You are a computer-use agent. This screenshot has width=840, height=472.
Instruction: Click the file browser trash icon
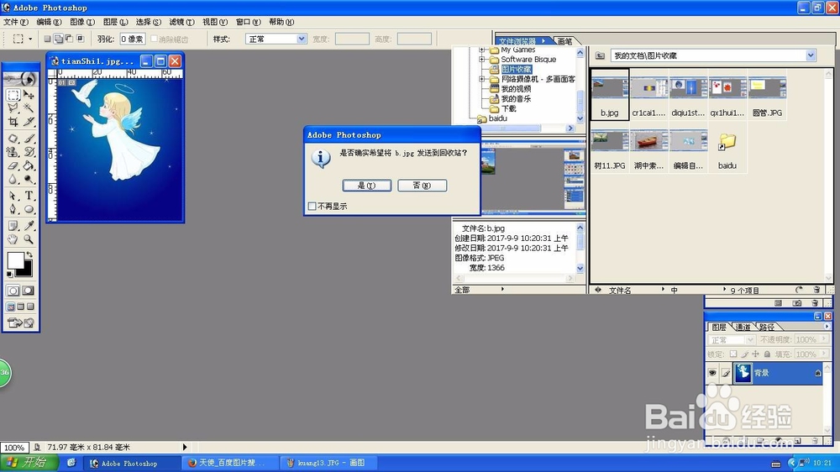816,290
